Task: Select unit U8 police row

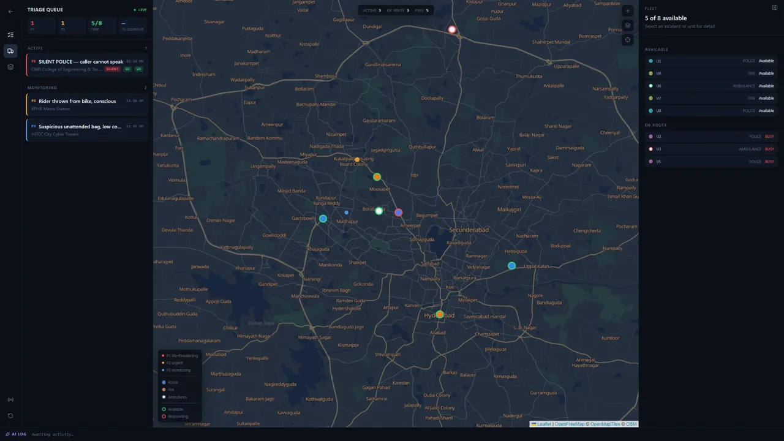Action: pos(711,111)
